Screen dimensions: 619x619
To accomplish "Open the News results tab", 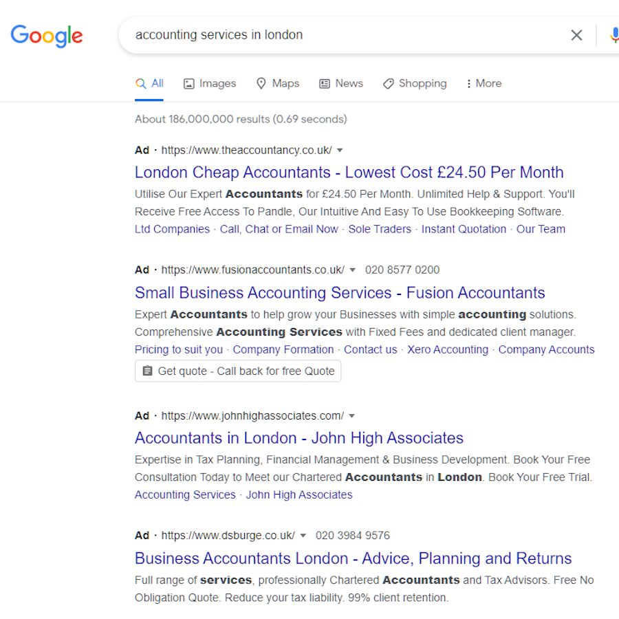I will pyautogui.click(x=341, y=83).
